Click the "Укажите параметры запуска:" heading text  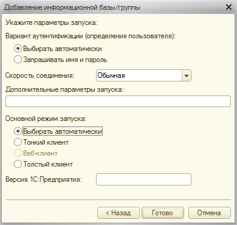click(52, 22)
